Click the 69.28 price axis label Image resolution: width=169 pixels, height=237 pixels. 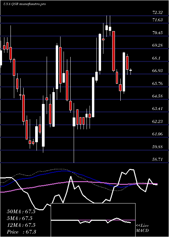[158, 45]
